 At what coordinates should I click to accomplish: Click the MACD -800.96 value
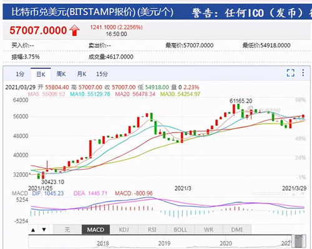[134, 193]
